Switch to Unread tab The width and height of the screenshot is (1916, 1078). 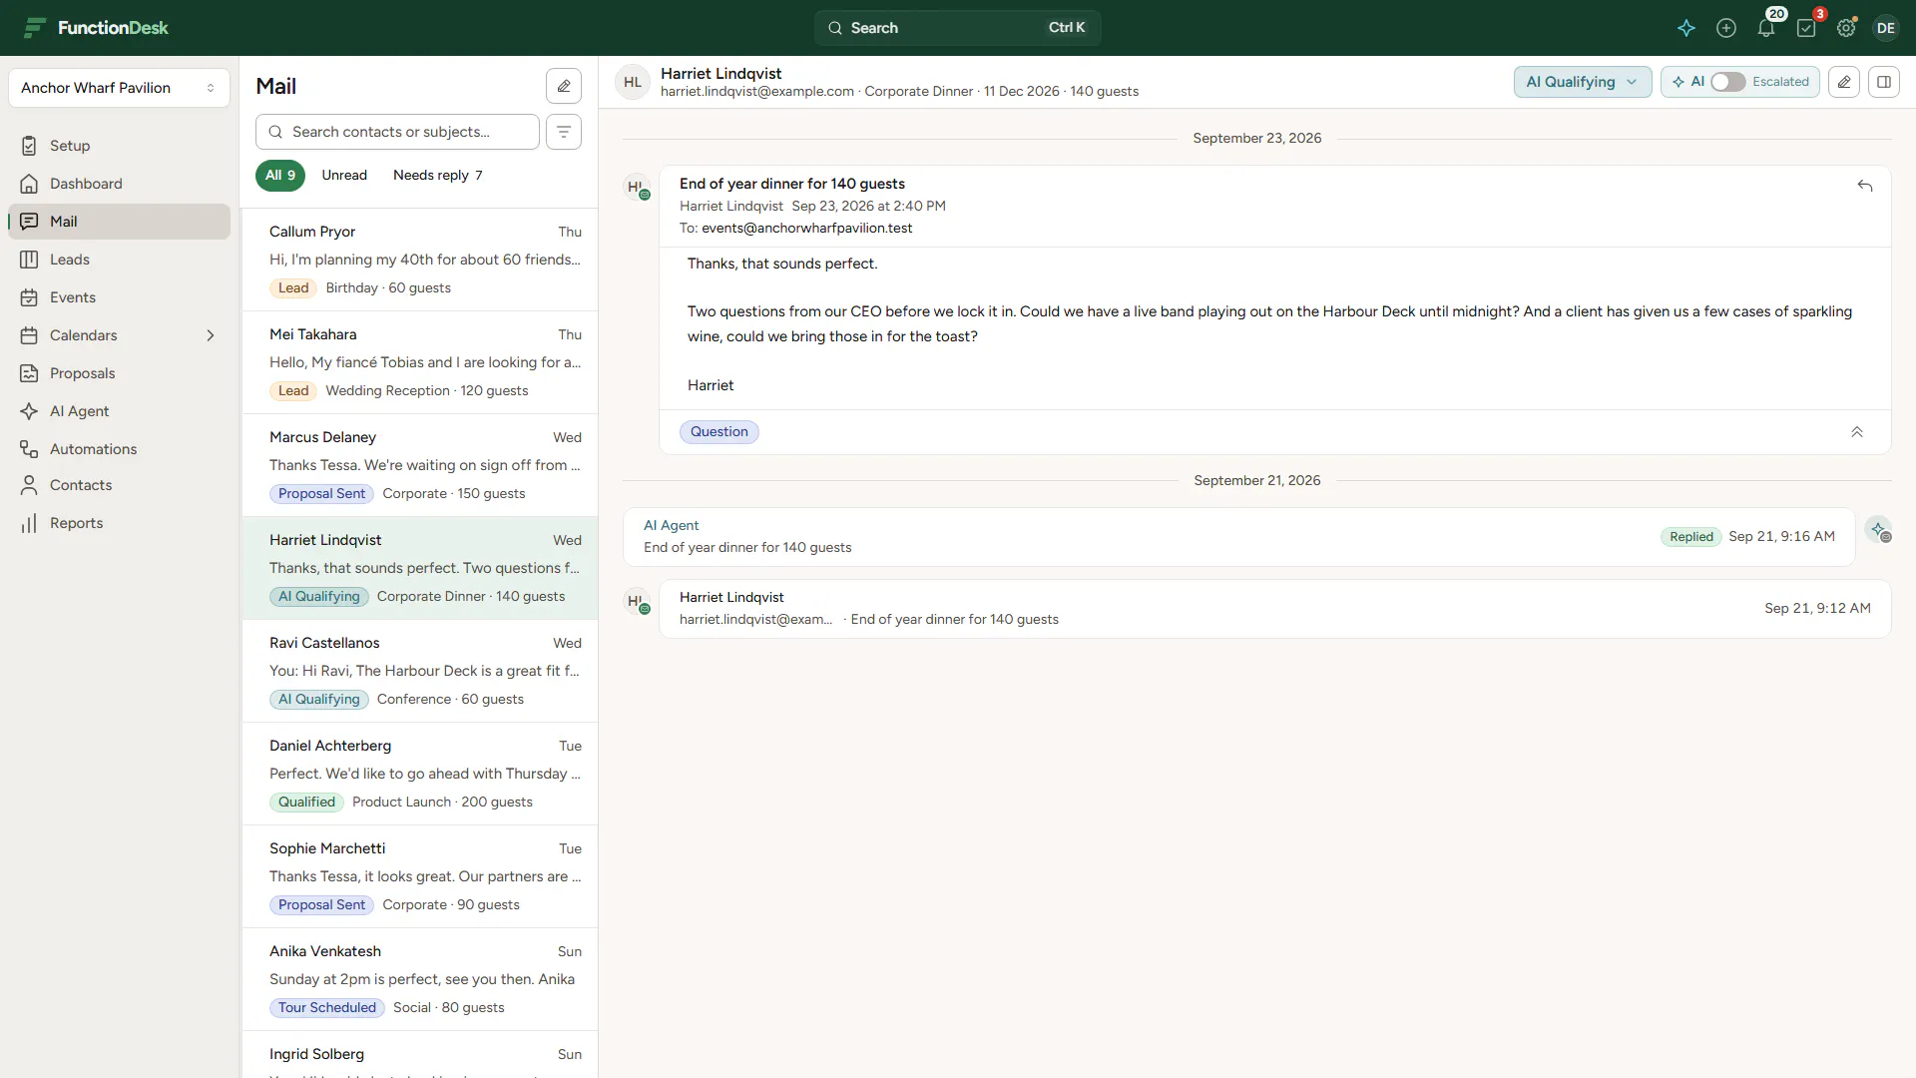coord(344,175)
